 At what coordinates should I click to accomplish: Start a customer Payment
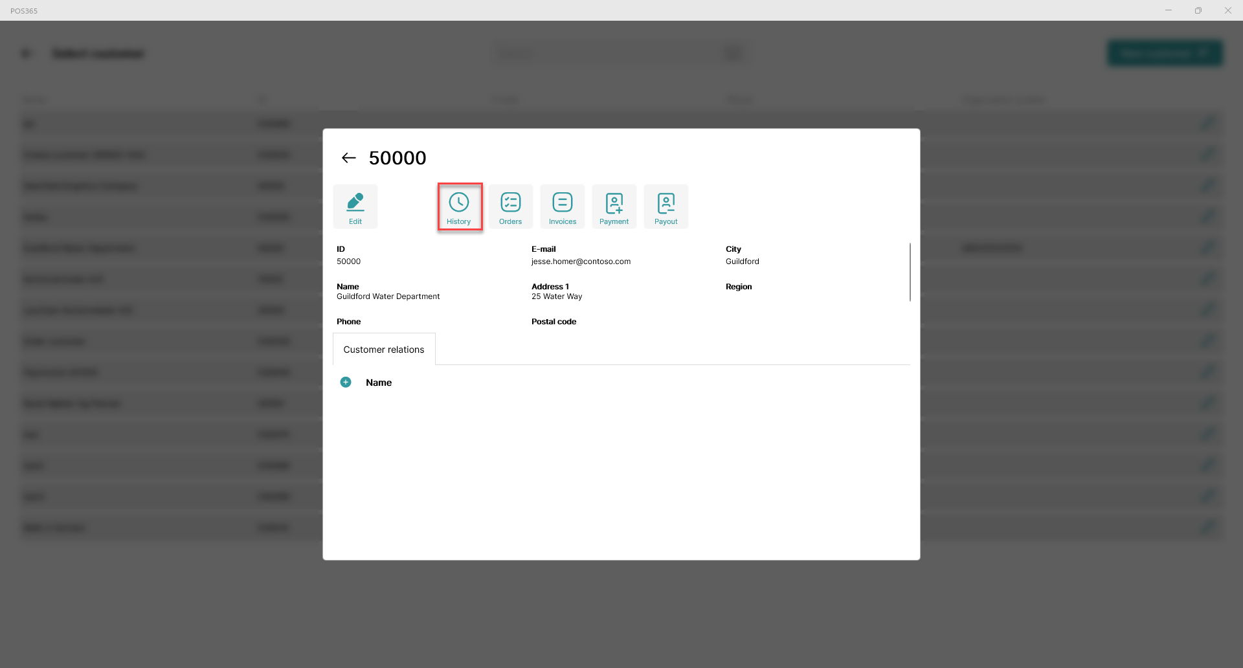pos(614,207)
